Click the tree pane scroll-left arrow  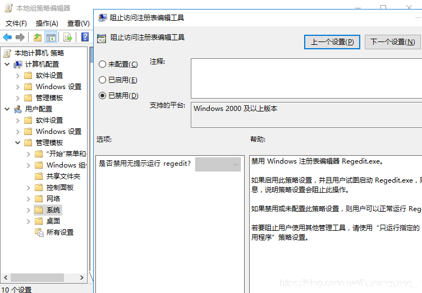click(x=6, y=277)
